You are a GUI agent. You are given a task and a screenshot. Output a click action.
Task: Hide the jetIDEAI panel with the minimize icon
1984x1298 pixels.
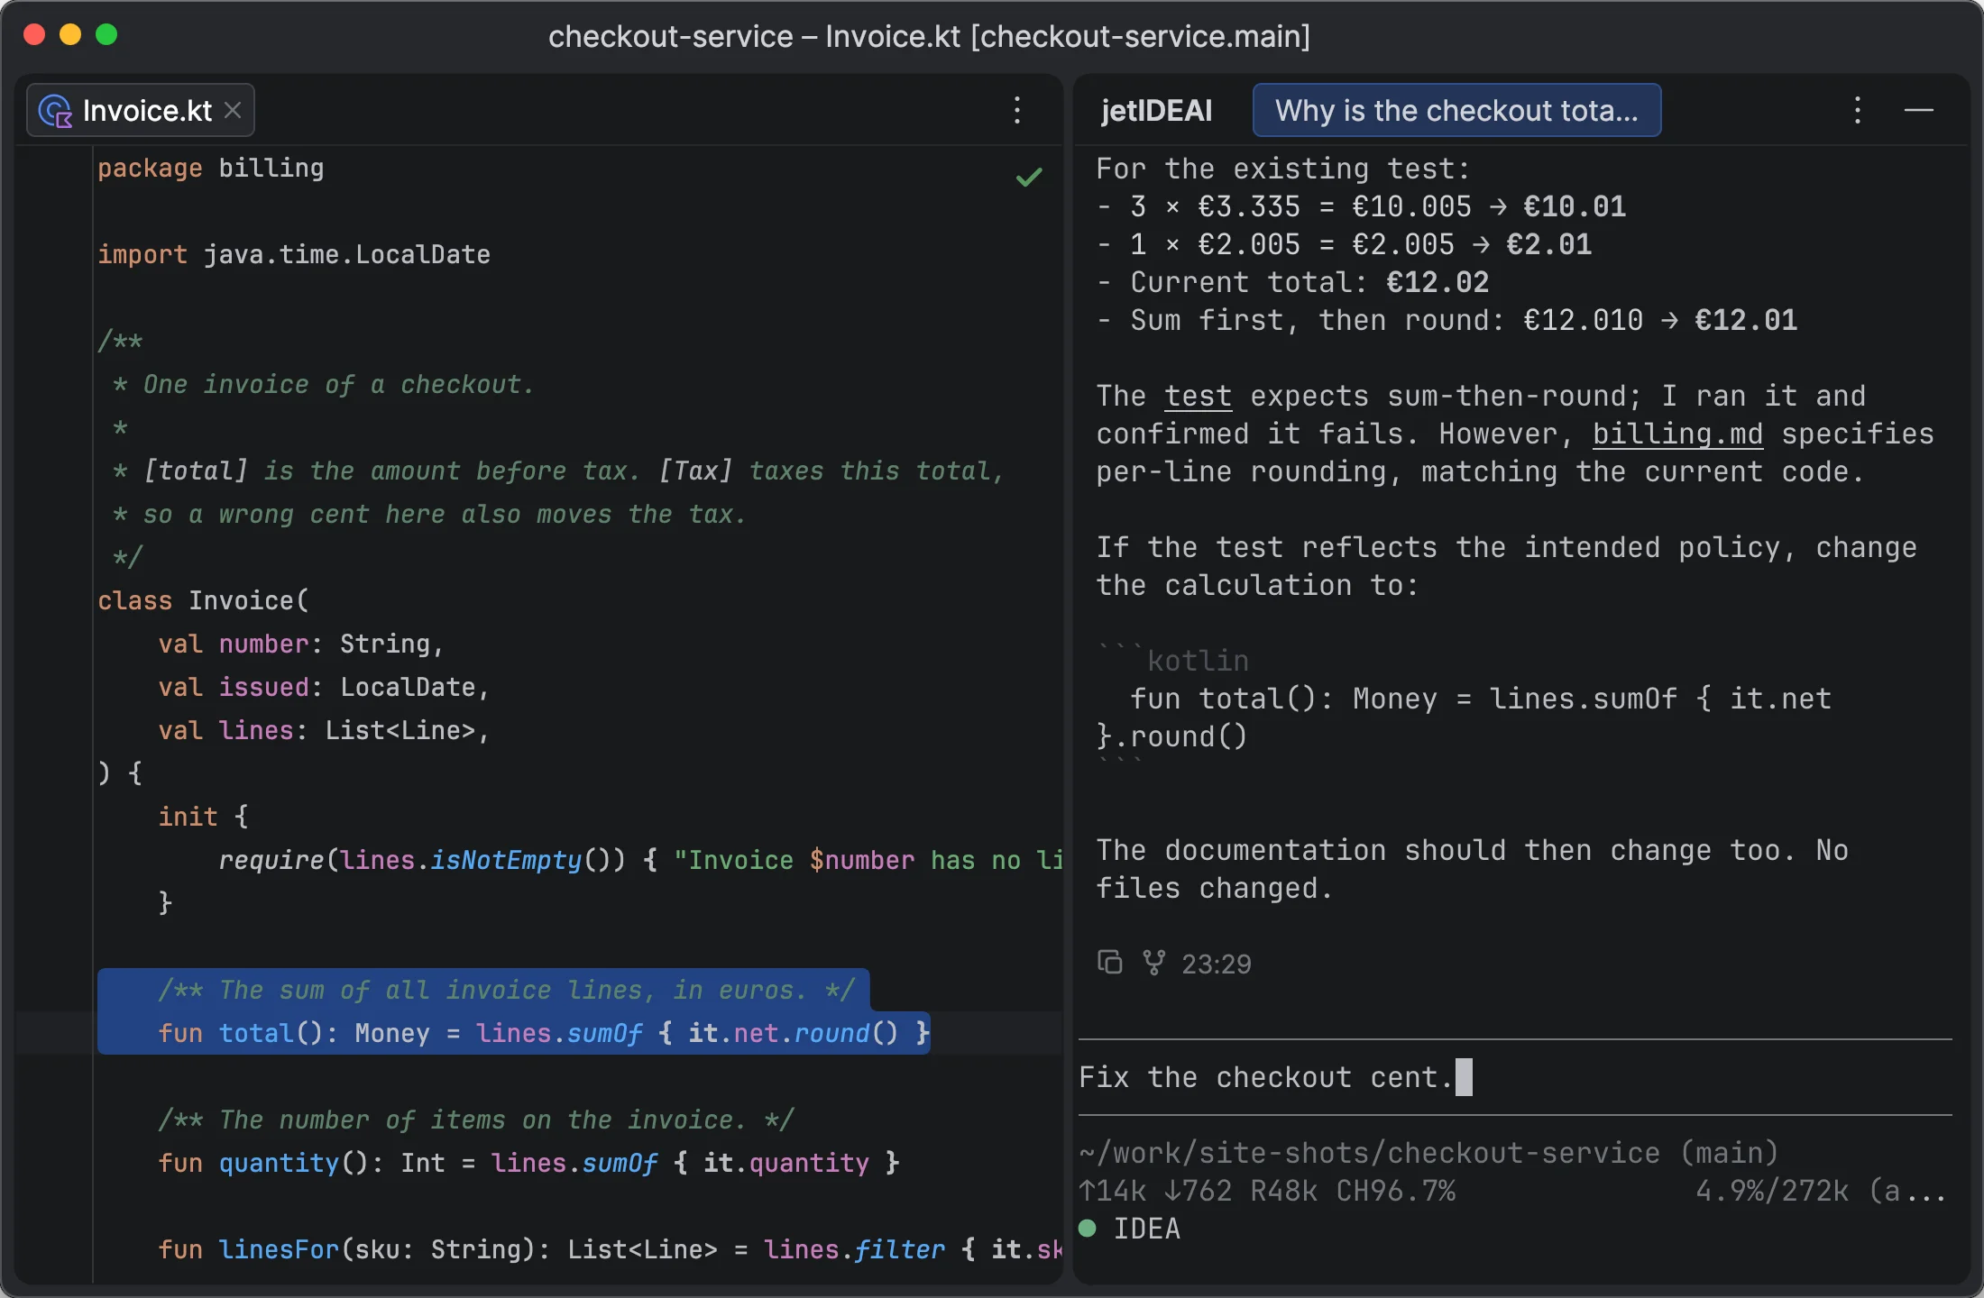point(1919,110)
